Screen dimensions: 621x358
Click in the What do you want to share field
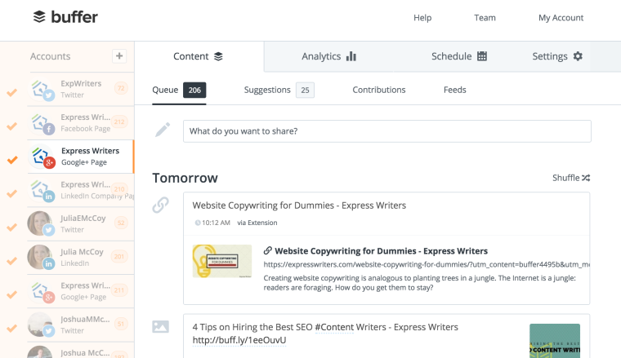(x=387, y=131)
